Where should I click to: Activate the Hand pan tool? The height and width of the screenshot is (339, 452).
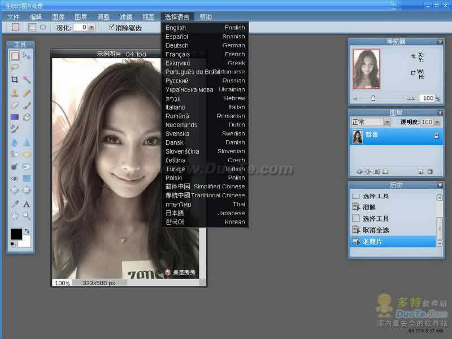click(x=15, y=215)
